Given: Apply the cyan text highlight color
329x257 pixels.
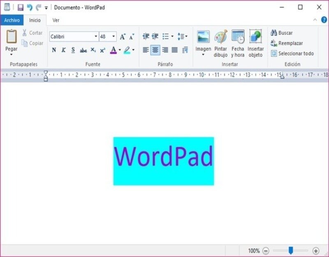Looking at the screenshot, I should [x=127, y=50].
